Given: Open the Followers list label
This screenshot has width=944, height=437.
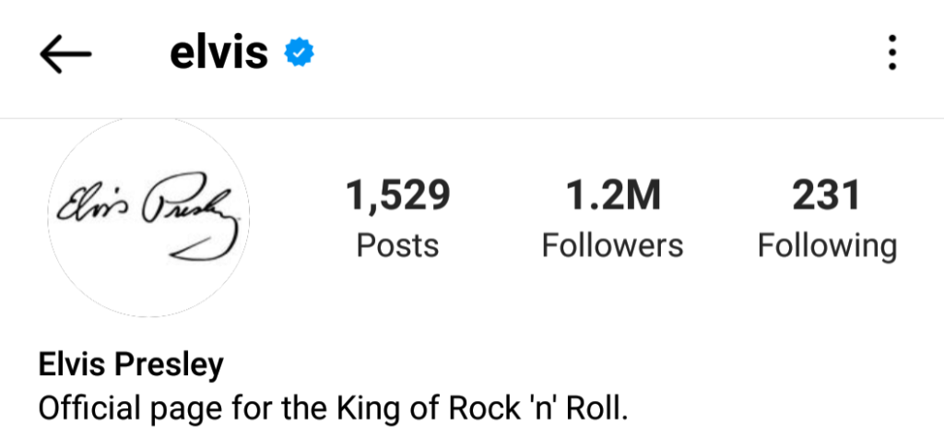Looking at the screenshot, I should pos(612,246).
